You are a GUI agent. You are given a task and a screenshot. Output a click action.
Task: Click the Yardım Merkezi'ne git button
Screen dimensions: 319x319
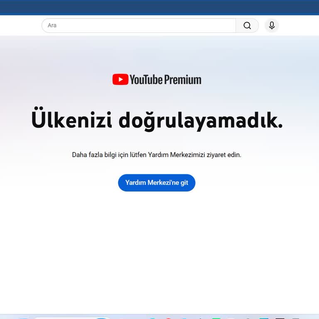pyautogui.click(x=157, y=183)
